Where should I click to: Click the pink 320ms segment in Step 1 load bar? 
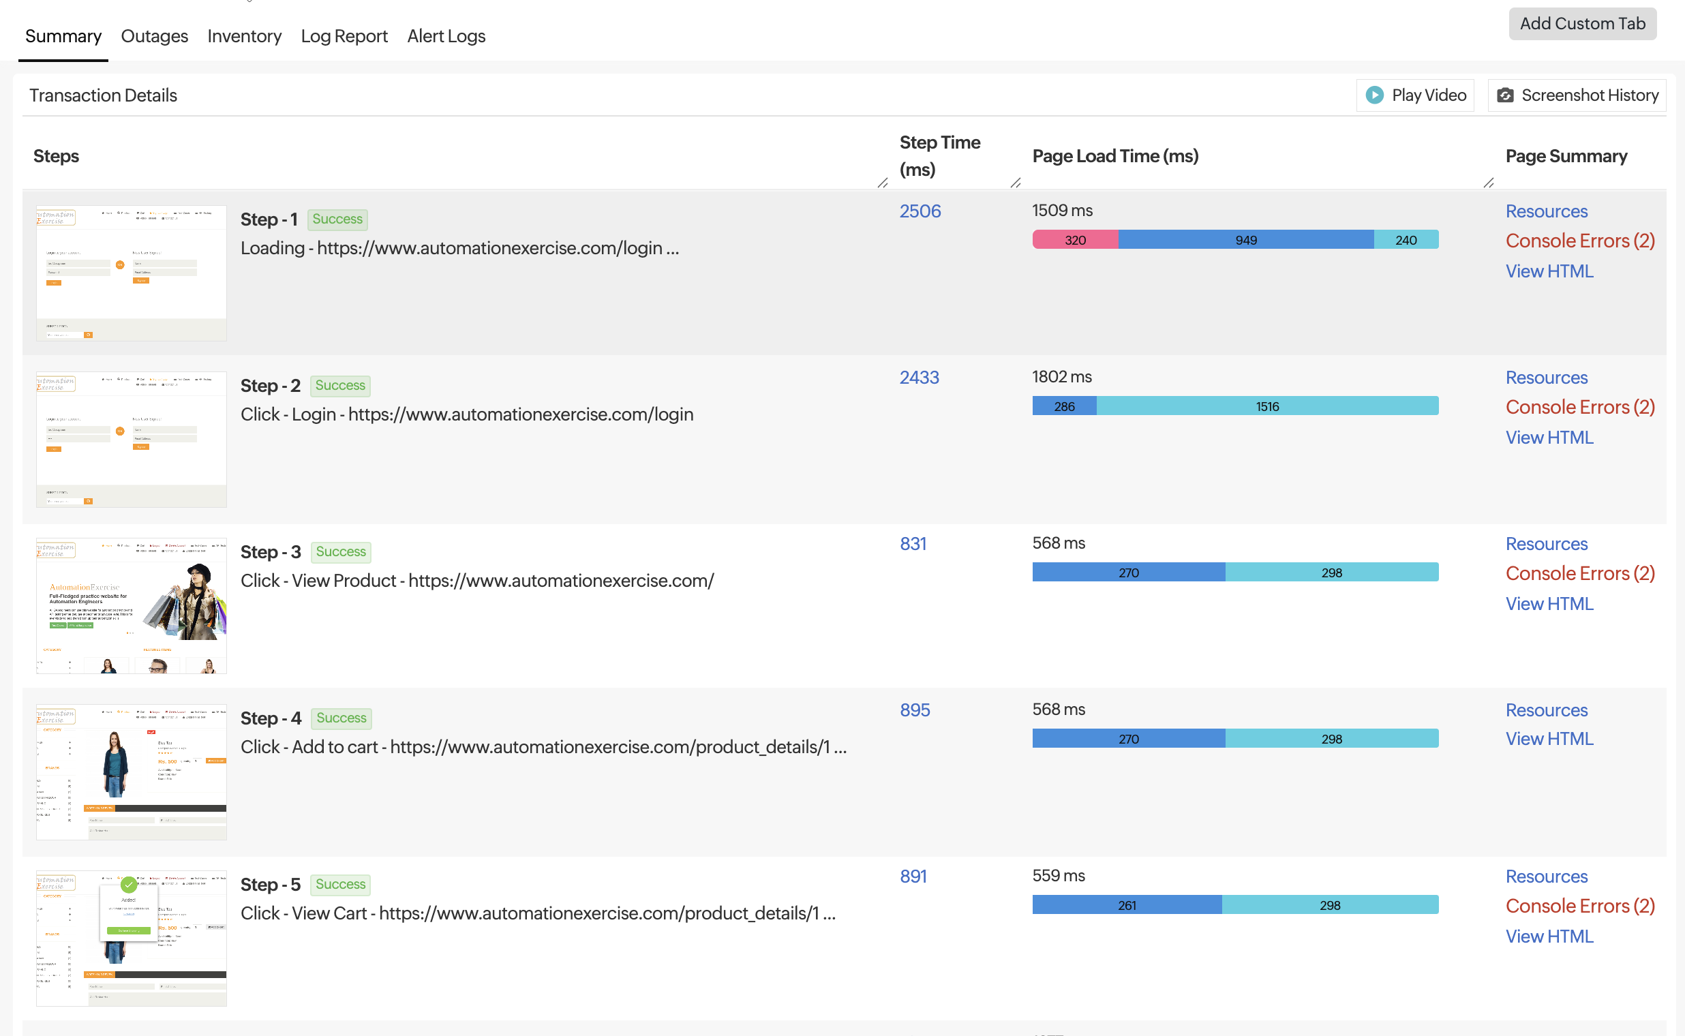tap(1074, 240)
